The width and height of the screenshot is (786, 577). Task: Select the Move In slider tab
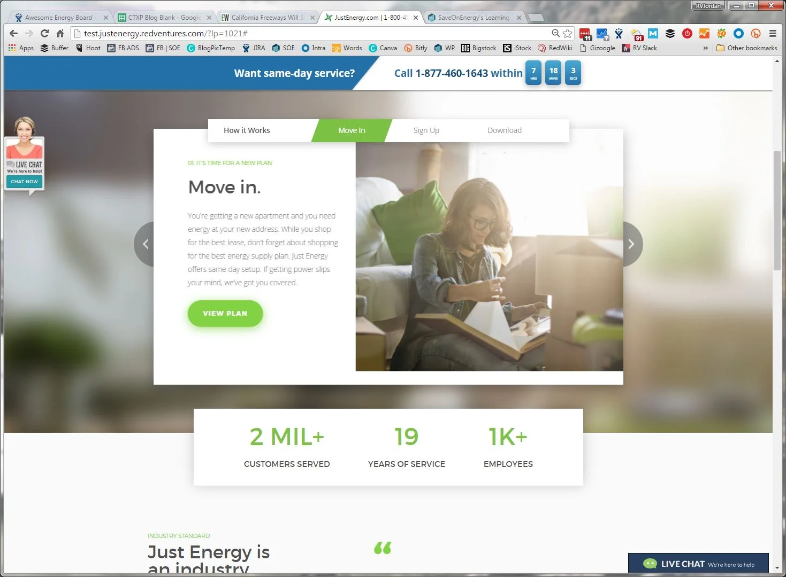pyautogui.click(x=352, y=130)
